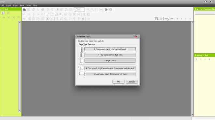Go to the first page arrow
Image resolution: width=215 pixels, height=120 pixels.
[177, 19]
